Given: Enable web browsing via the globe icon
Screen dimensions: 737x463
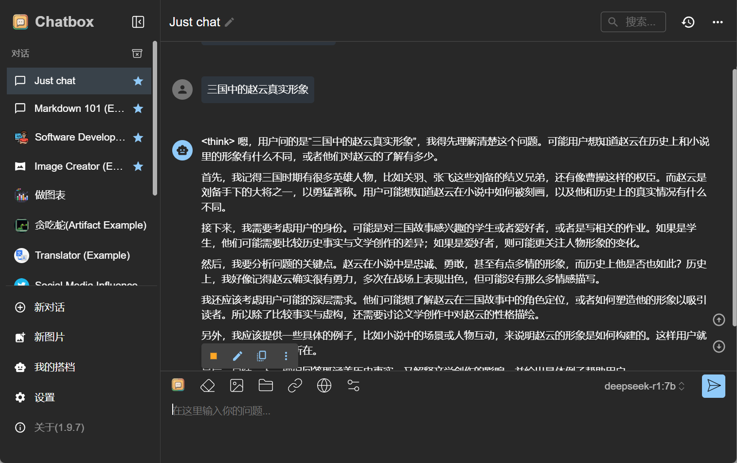Looking at the screenshot, I should [324, 385].
